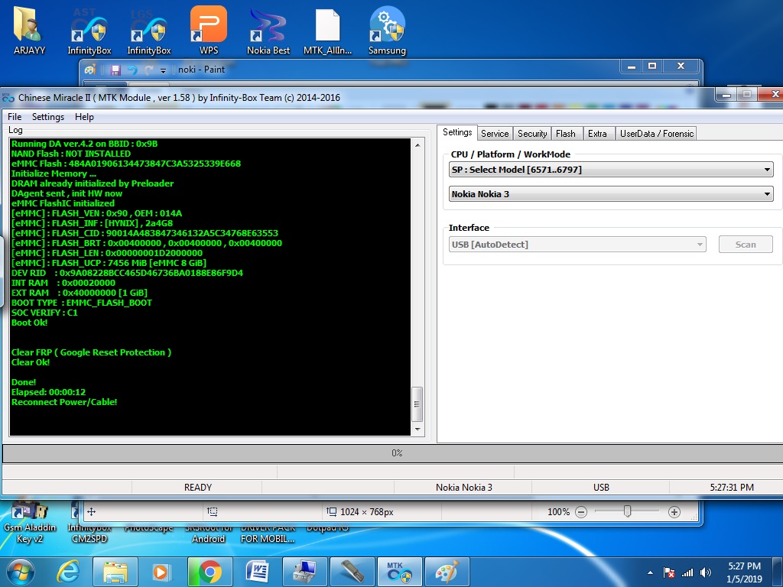Click the eMMC FLASH_UCP 7456 MiB log line

tap(109, 263)
